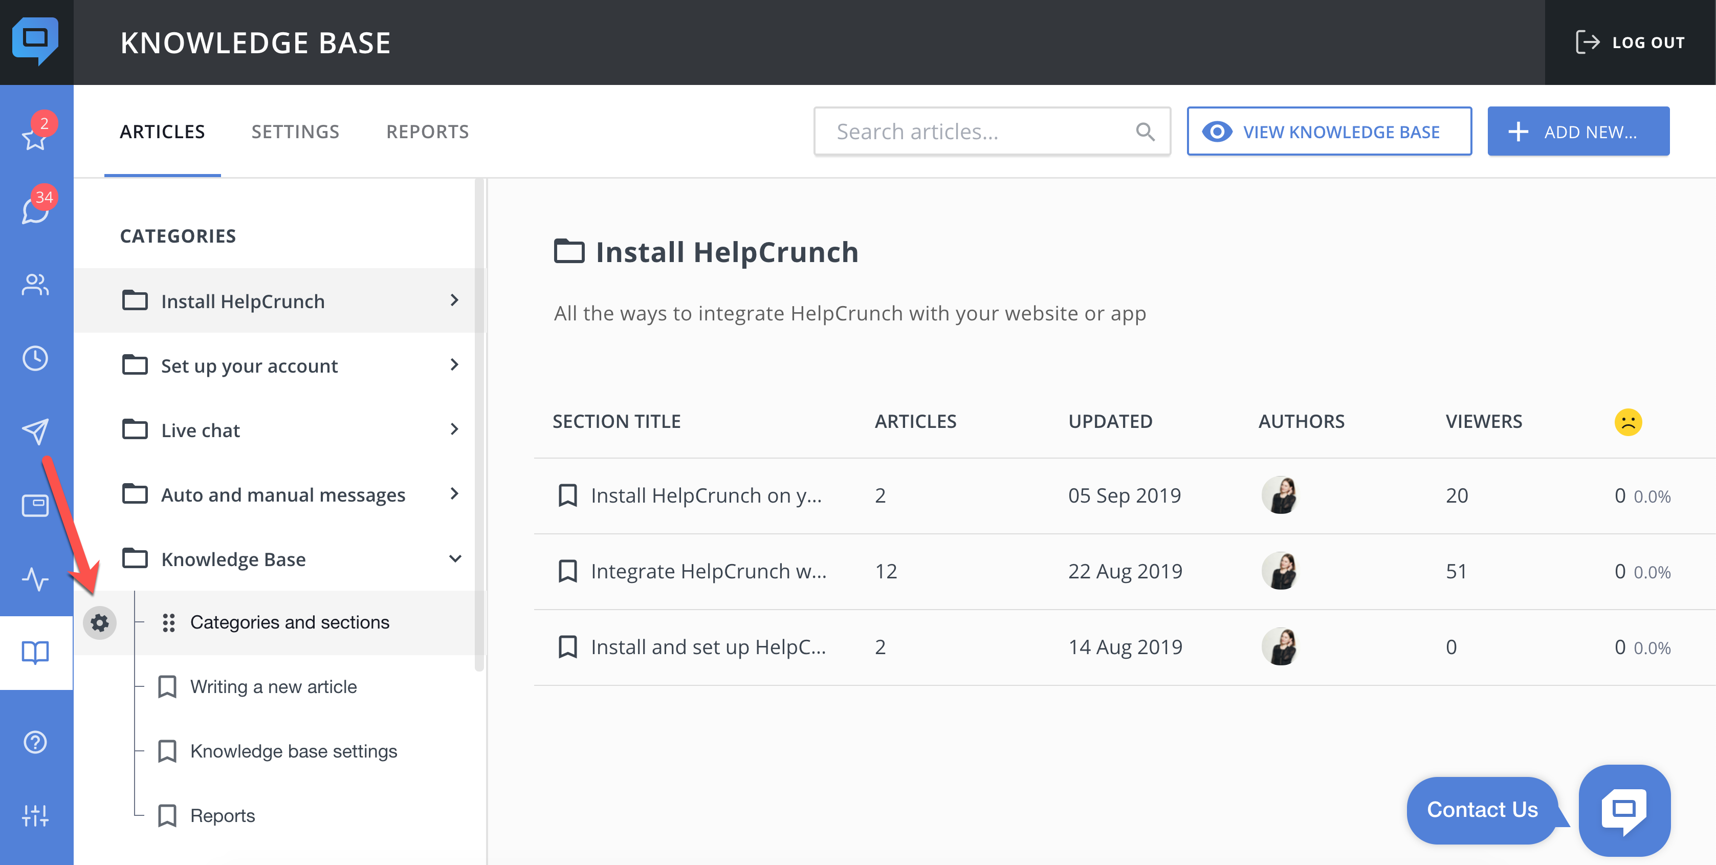Screen dimensions: 1716x865
Task: Open the contacts people icon
Action: tap(35, 285)
